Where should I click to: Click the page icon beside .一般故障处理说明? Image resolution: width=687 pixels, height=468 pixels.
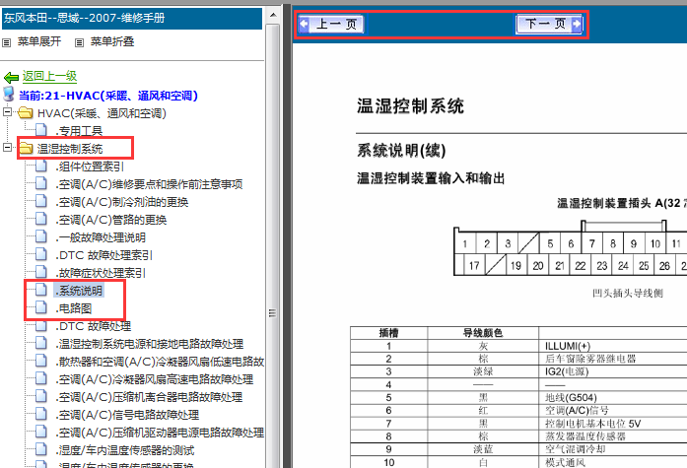click(x=41, y=236)
